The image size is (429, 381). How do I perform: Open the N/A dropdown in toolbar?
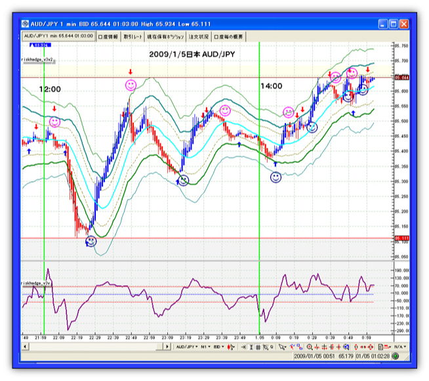tap(401, 346)
